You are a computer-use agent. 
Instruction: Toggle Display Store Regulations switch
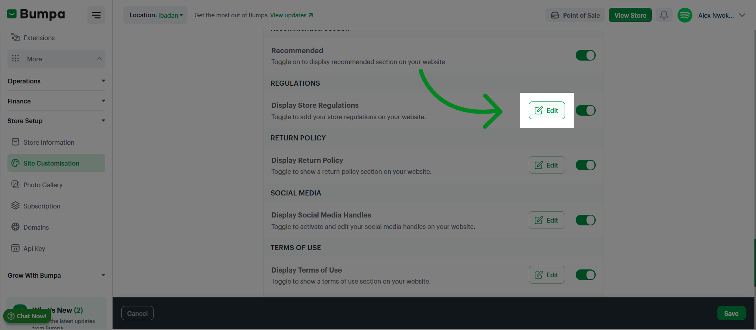(586, 111)
